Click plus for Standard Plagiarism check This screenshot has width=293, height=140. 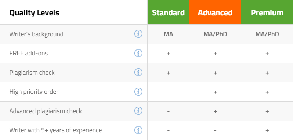169,73
